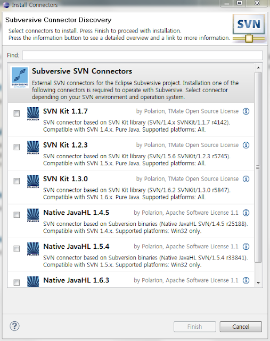Click Polarion logo beside SVN Kit 1.1.7
Image resolution: width=270 pixels, height=341 pixels.
(x=33, y=113)
